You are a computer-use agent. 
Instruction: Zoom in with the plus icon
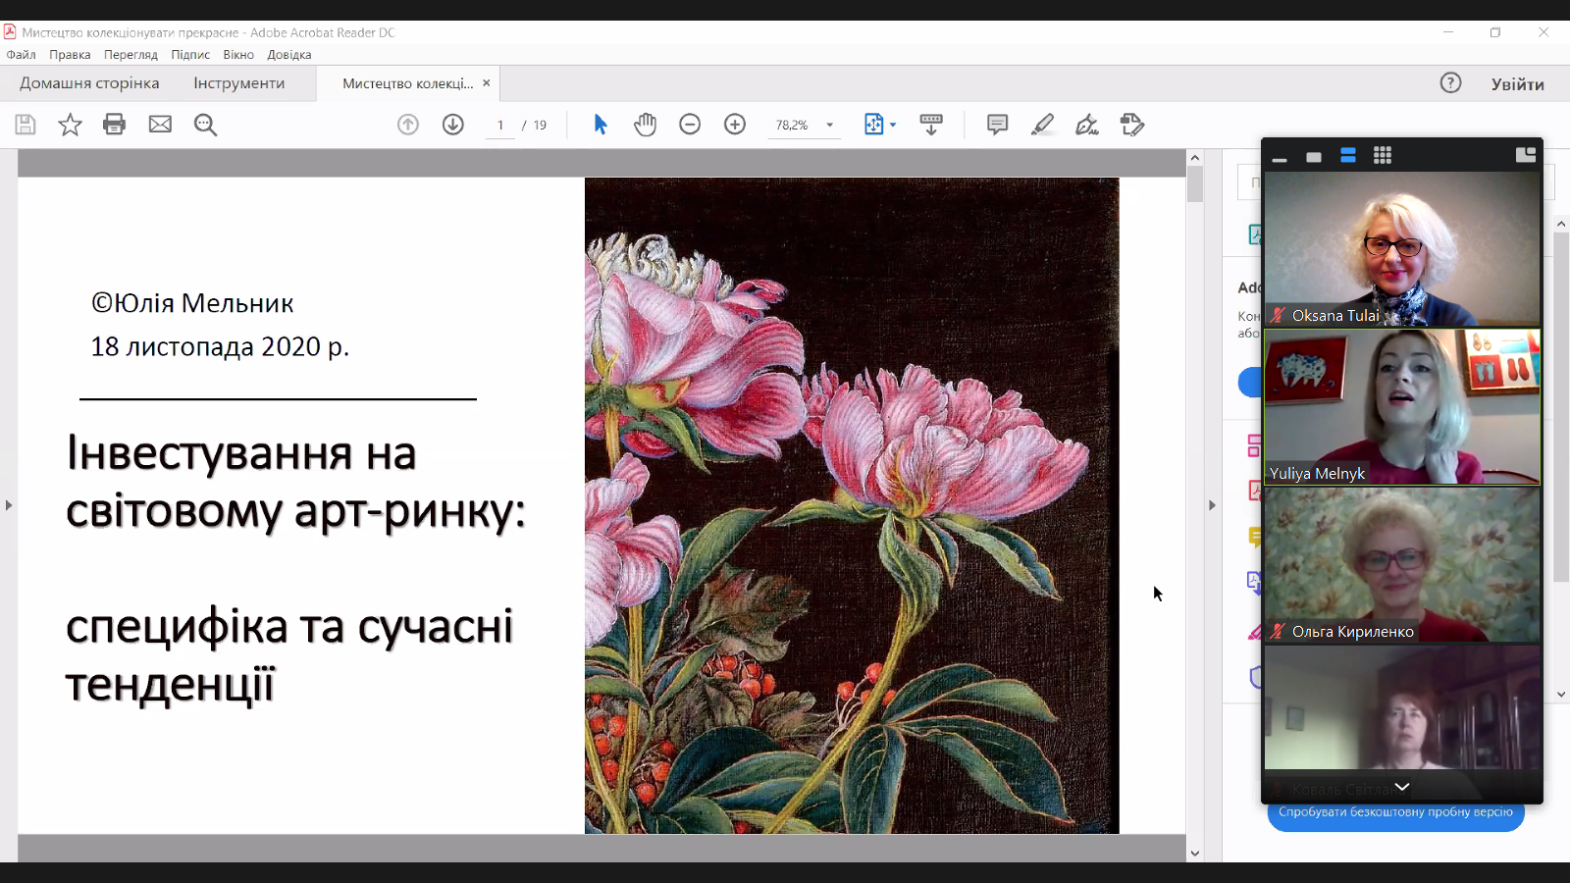coord(735,125)
